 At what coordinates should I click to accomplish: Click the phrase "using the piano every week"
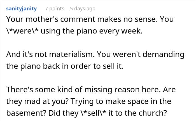87,31
